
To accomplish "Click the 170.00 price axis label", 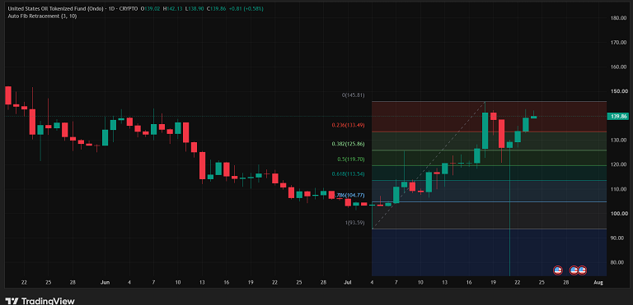I will click(619, 42).
